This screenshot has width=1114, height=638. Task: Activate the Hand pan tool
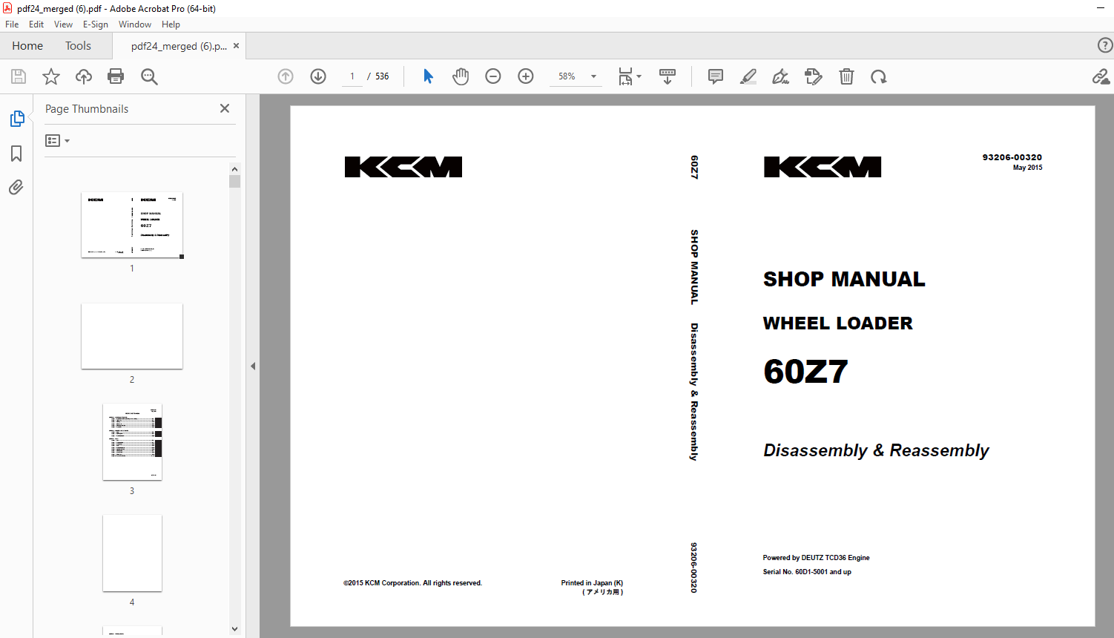tap(461, 76)
